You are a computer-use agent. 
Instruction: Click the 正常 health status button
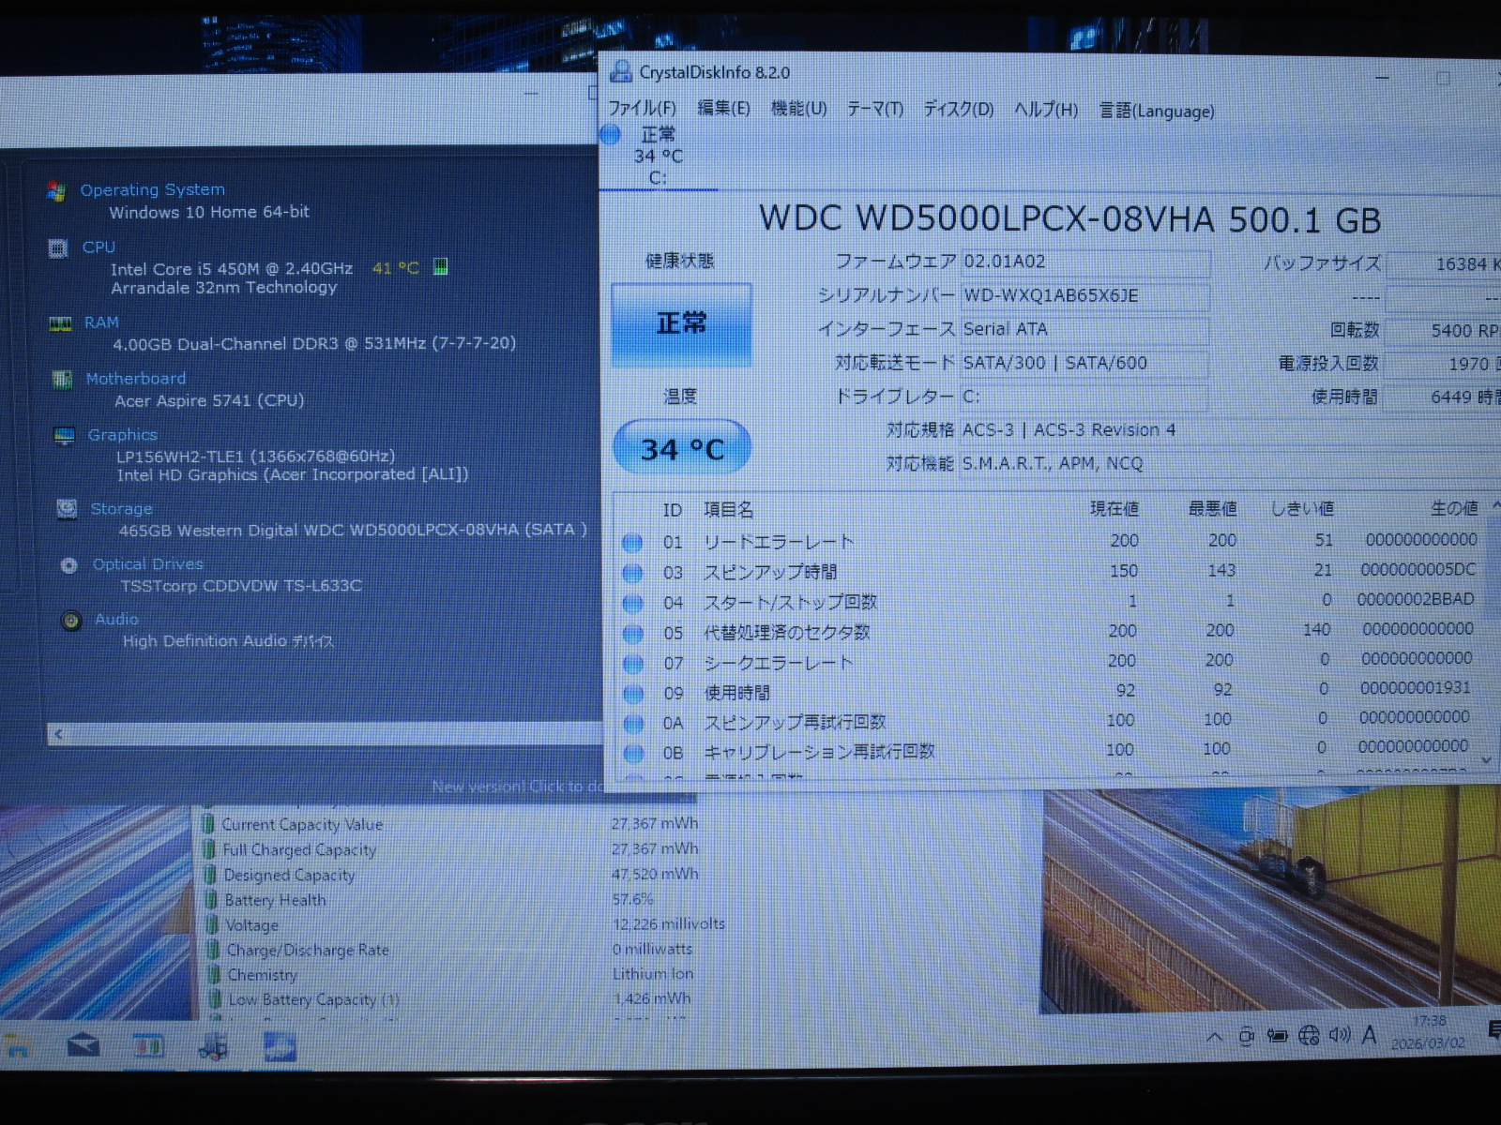pos(681,324)
